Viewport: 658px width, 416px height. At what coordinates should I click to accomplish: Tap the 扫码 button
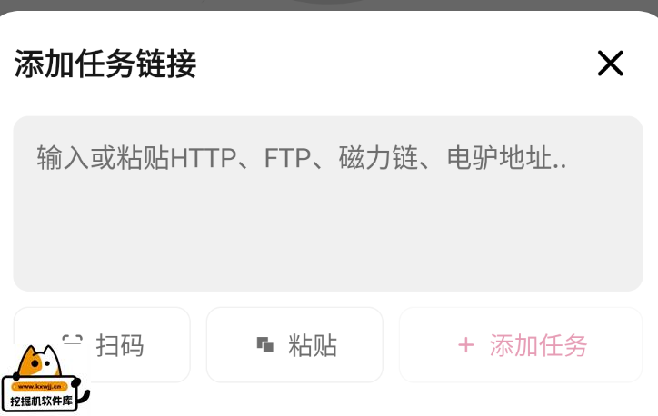pos(102,345)
